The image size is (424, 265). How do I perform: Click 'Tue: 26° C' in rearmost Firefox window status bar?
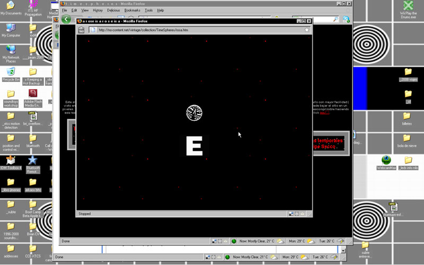pos(320,257)
